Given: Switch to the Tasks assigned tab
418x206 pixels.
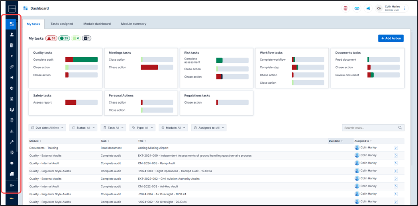Looking at the screenshot, I should 62,24.
